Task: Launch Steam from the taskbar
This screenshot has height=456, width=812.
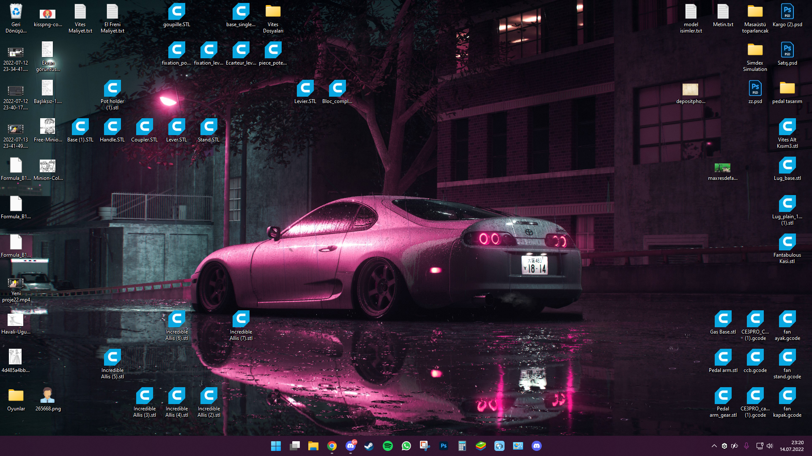Action: pyautogui.click(x=369, y=446)
